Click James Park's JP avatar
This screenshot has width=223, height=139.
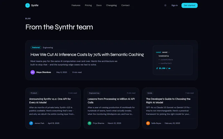click(x=31, y=123)
